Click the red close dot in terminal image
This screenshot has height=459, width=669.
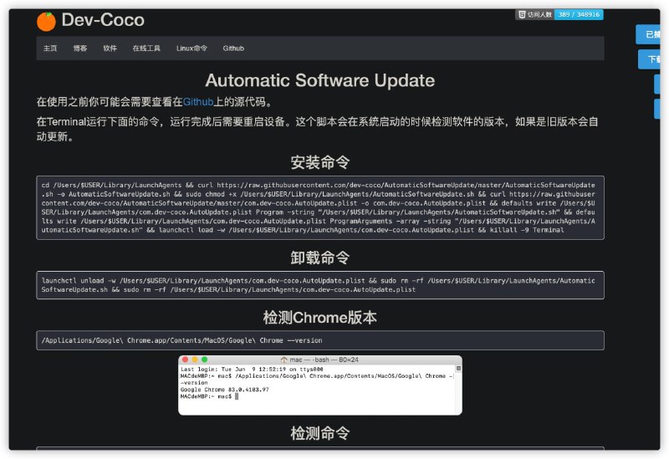[x=185, y=360]
